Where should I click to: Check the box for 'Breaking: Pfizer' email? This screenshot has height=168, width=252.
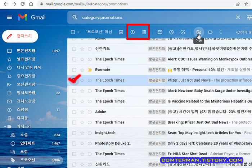coord(74,122)
